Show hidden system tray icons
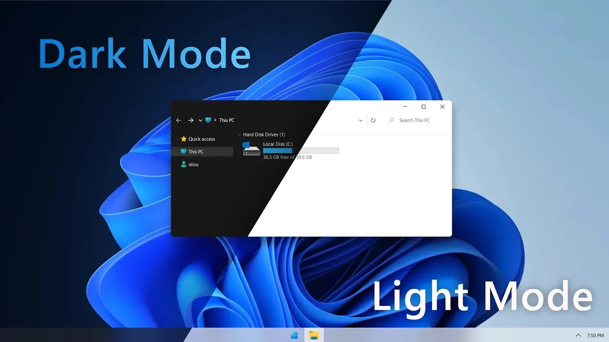609x342 pixels. [578, 336]
